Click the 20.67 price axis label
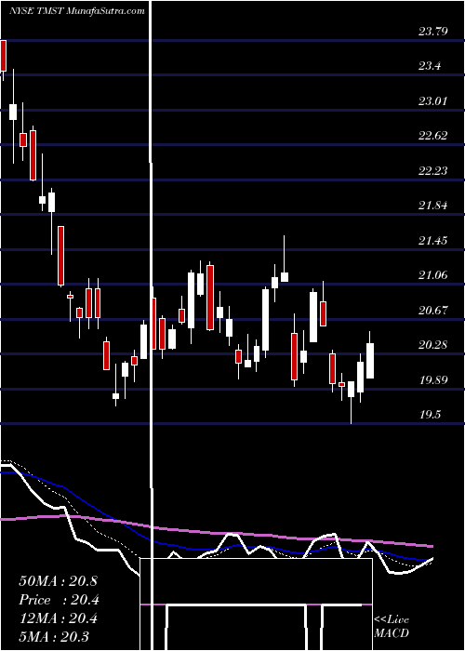Viewport: 465px width, 651px height. [433, 310]
